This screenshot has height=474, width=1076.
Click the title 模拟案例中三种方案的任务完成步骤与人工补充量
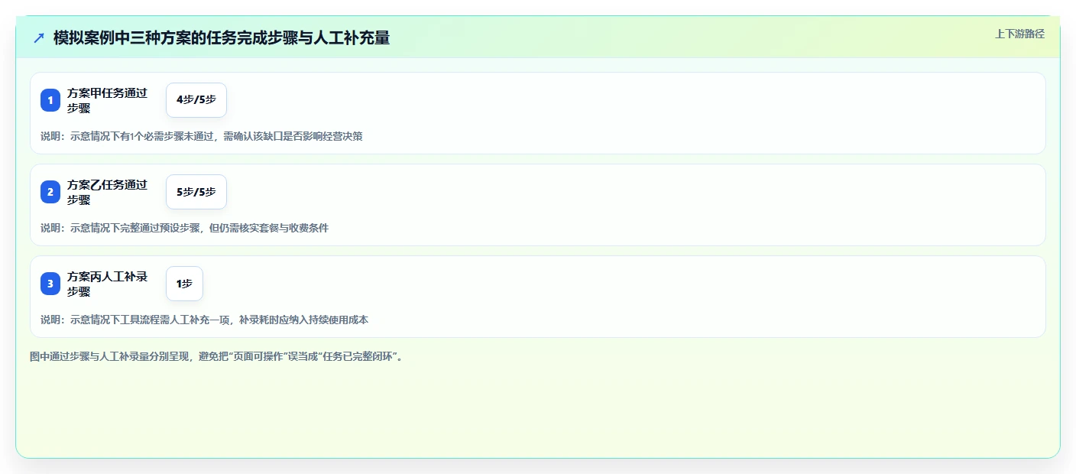pyautogui.click(x=222, y=37)
